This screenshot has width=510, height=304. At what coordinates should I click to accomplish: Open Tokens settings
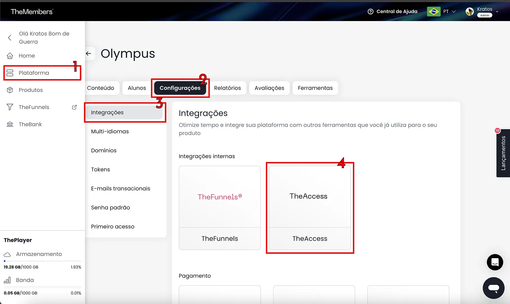click(x=101, y=169)
